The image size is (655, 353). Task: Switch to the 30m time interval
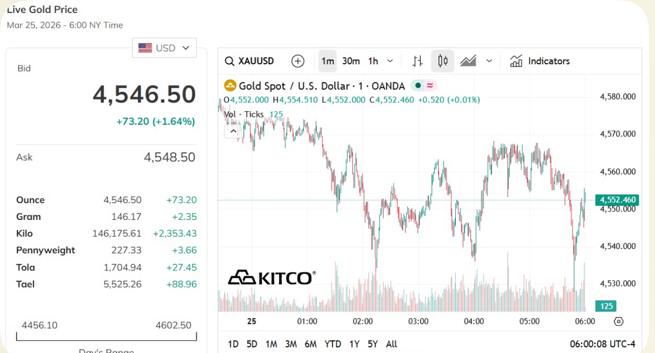[351, 61]
